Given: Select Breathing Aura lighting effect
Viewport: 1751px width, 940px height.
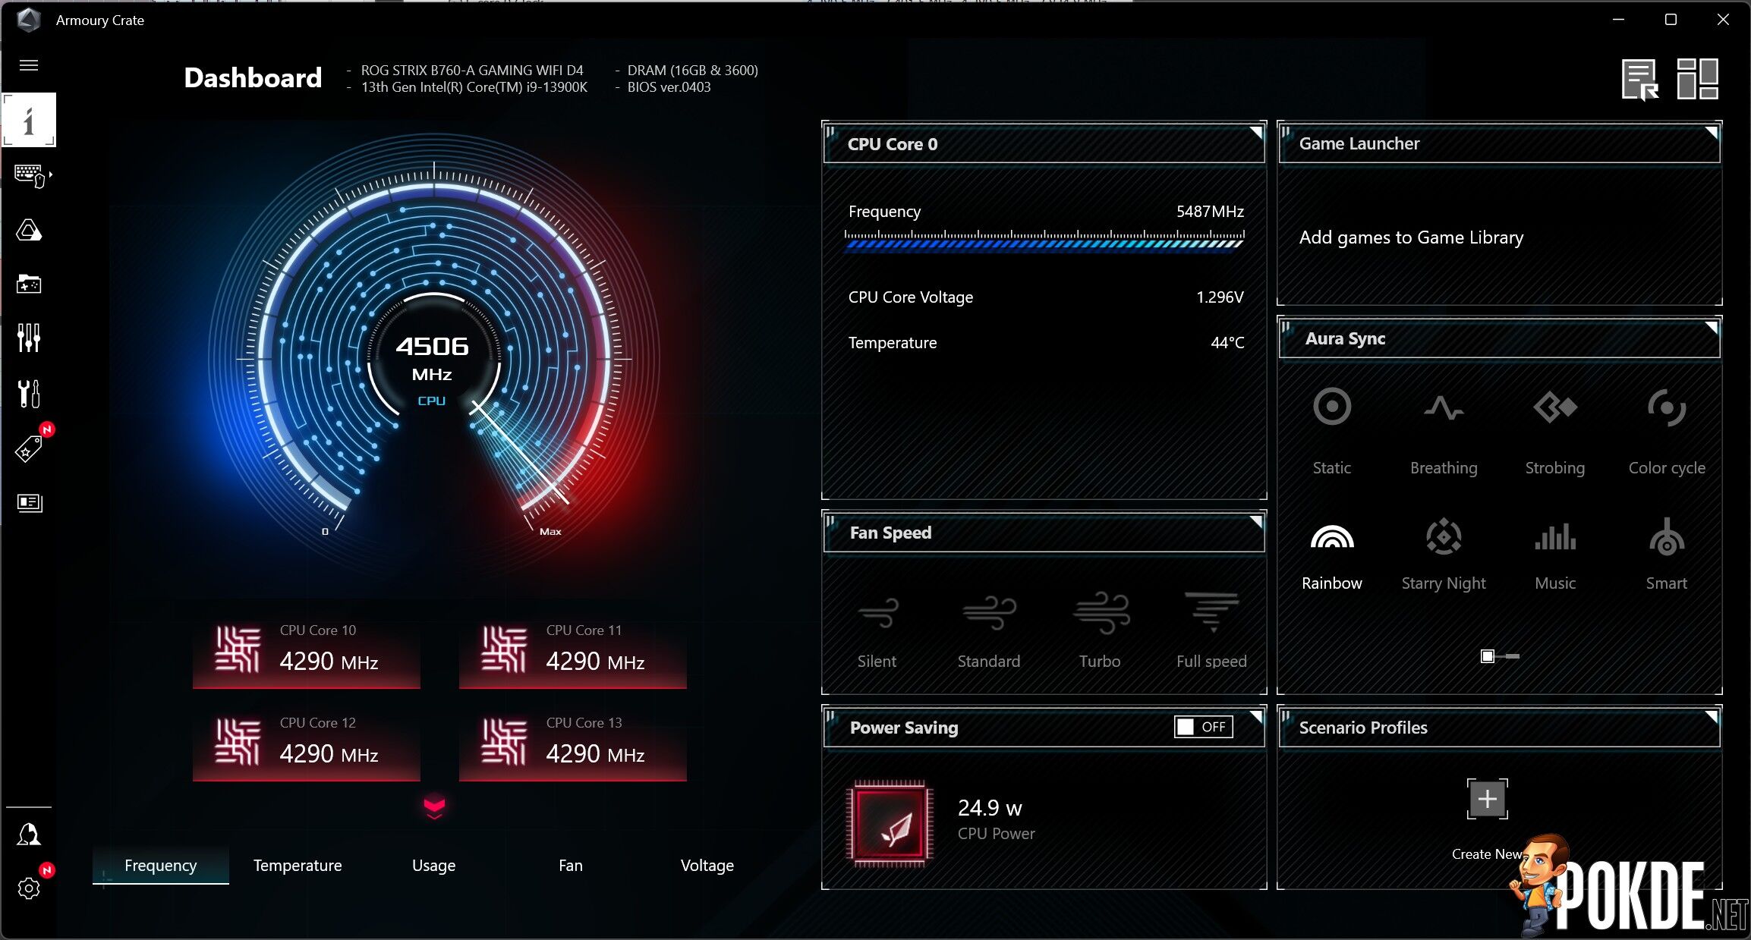Looking at the screenshot, I should pyautogui.click(x=1444, y=432).
